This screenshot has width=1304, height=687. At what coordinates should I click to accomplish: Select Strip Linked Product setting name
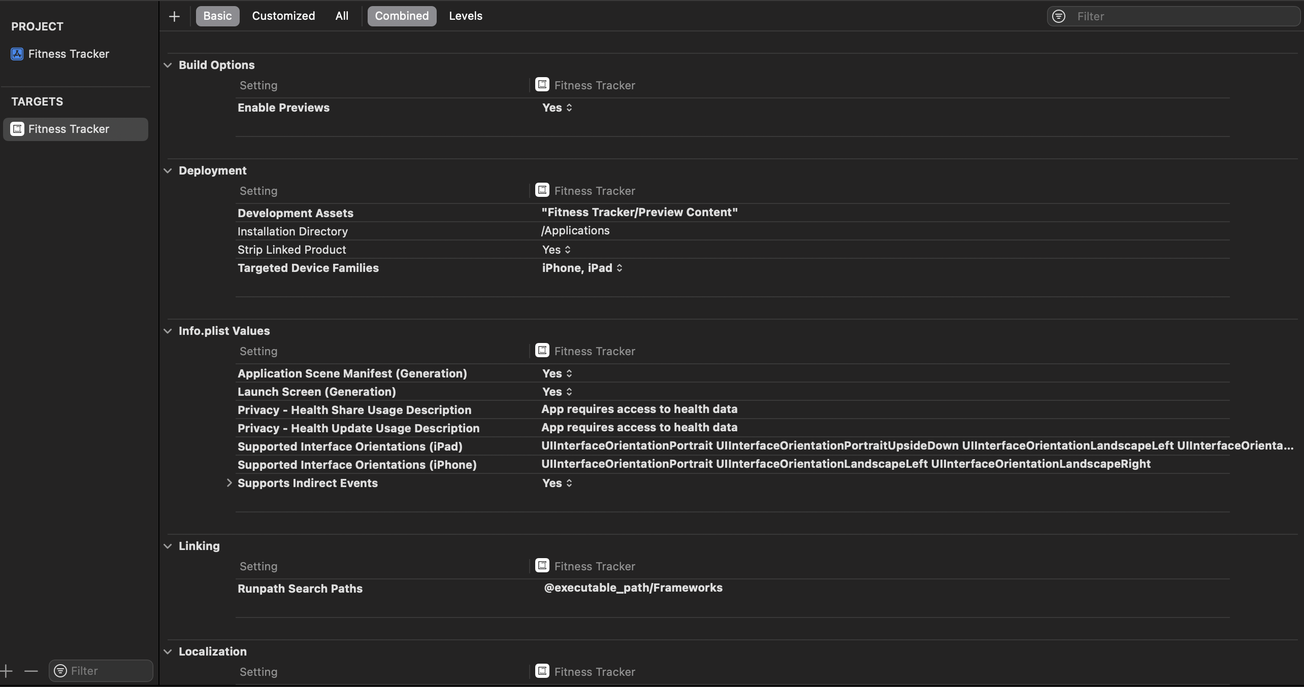291,250
